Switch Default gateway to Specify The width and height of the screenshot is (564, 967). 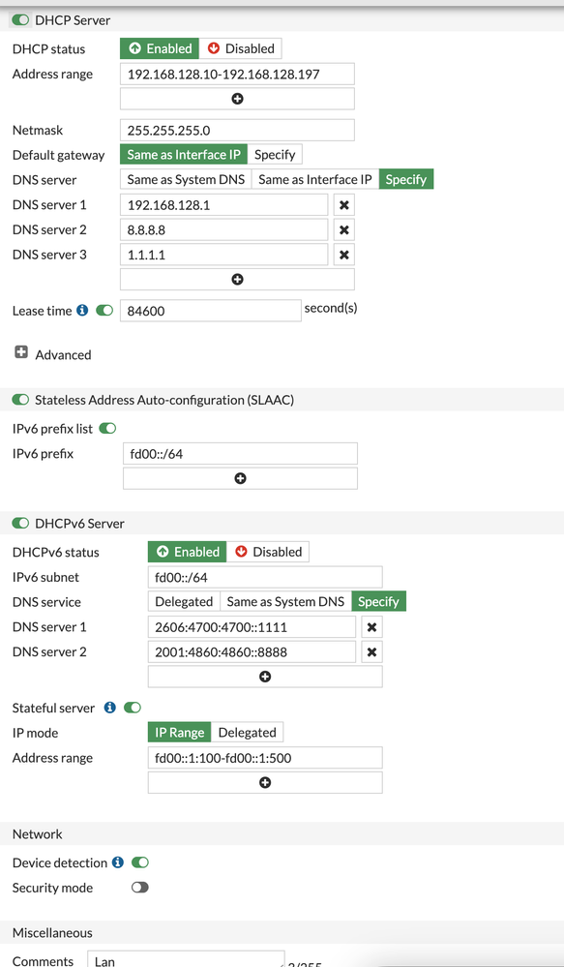(x=275, y=154)
